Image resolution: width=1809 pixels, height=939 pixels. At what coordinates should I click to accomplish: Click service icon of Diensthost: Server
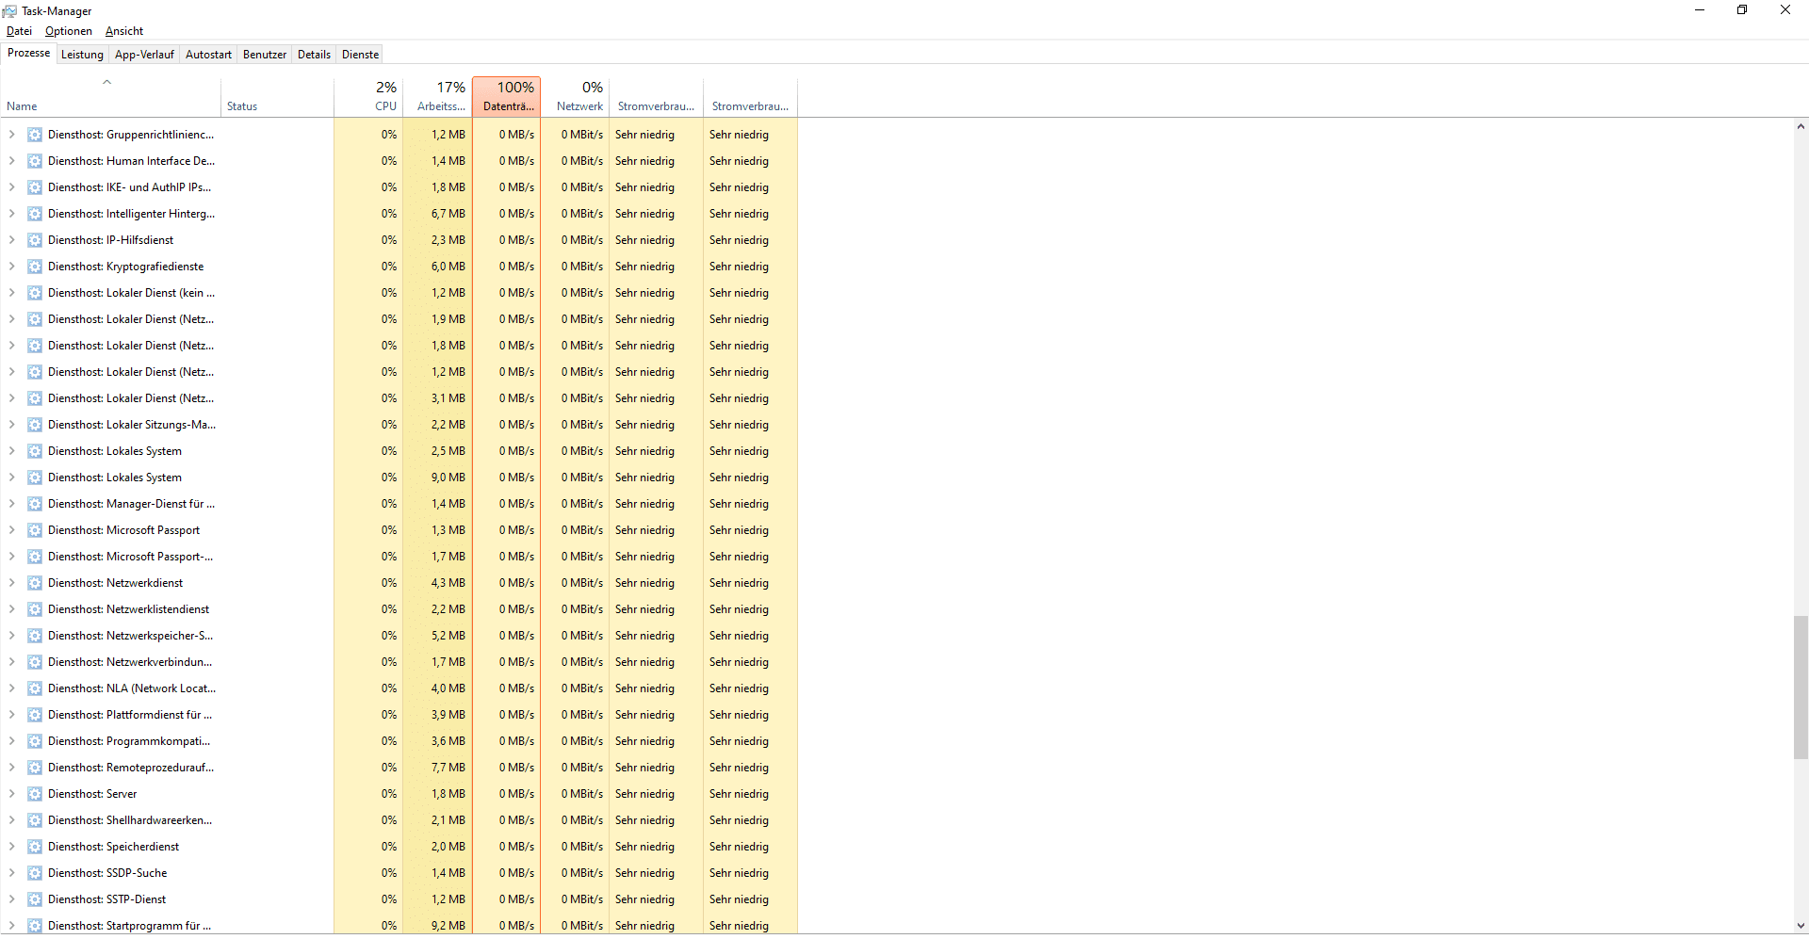pos(35,794)
